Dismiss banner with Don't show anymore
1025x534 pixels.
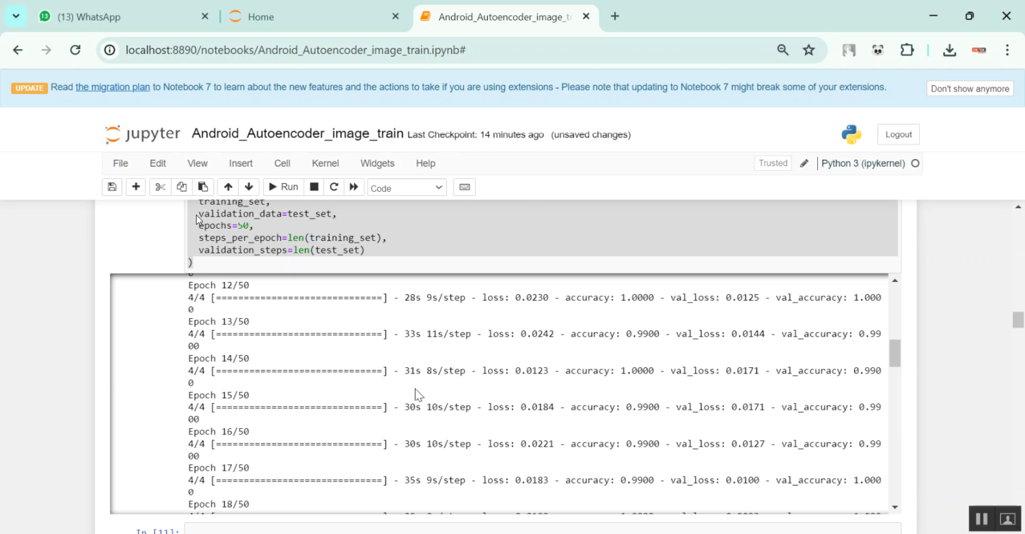(x=970, y=89)
